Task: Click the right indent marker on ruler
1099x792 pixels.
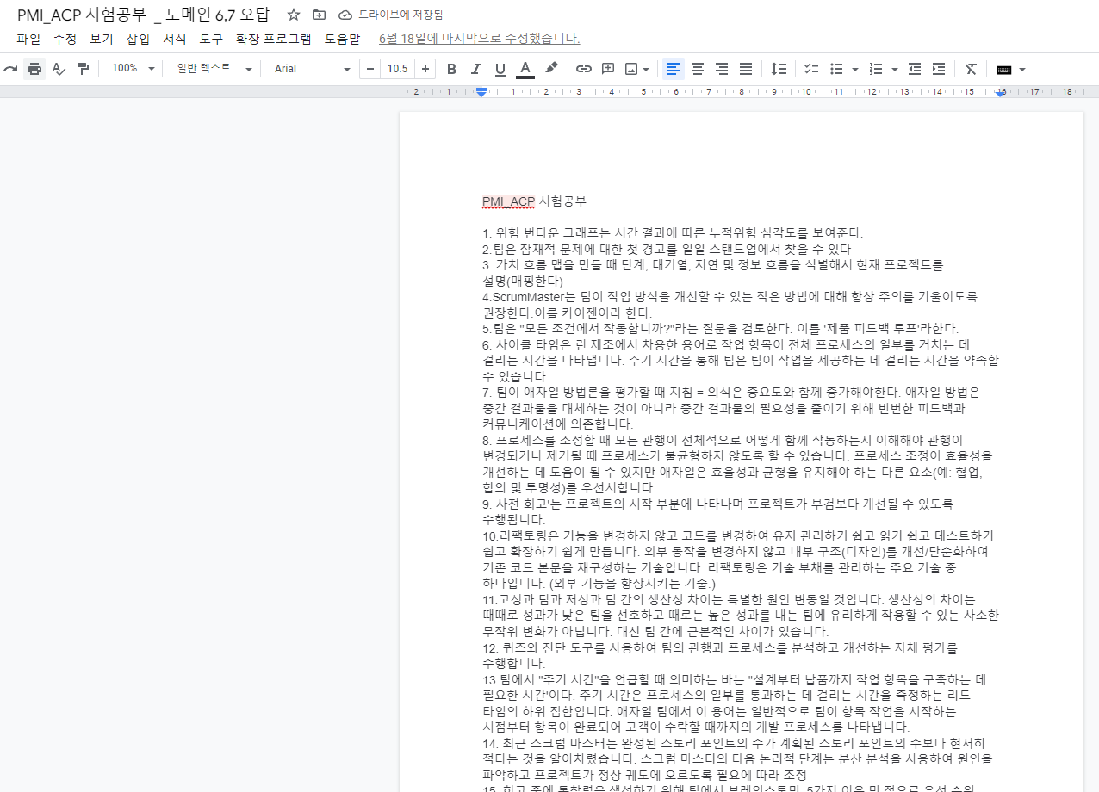Action: coord(1000,93)
